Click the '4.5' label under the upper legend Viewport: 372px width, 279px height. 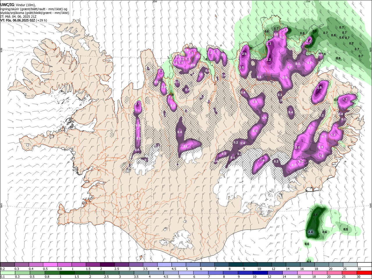click(174, 269)
